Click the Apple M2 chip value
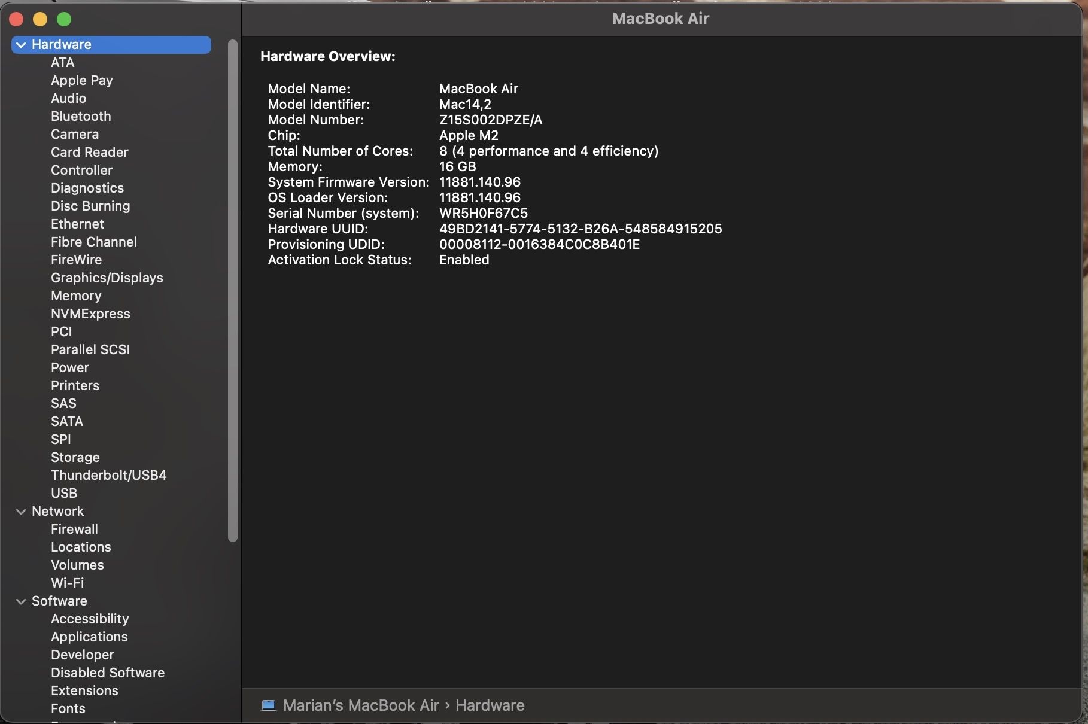 469,135
